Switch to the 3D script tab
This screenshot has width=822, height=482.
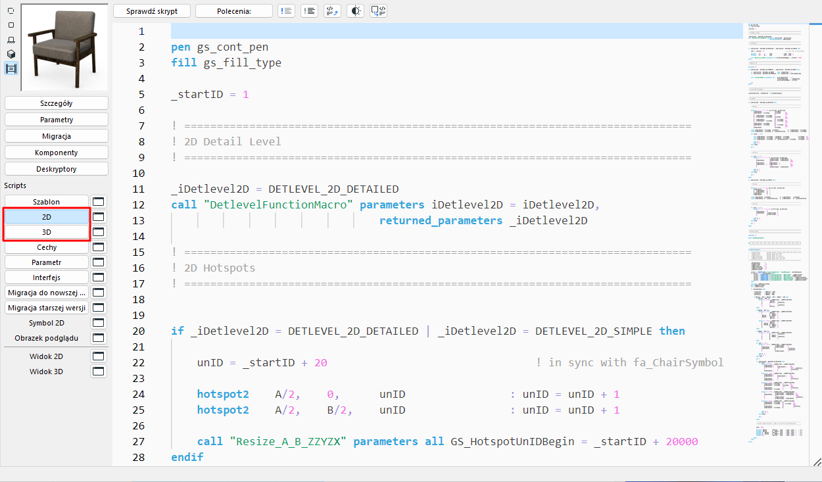[x=46, y=231]
